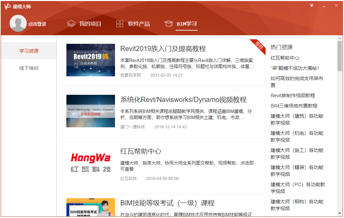This screenshot has height=218, width=344.
Task: Click the 热门资源 section heading
Action: [x=281, y=47]
